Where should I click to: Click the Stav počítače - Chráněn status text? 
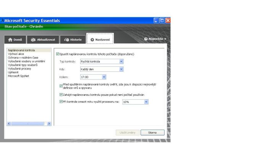[x=24, y=27]
